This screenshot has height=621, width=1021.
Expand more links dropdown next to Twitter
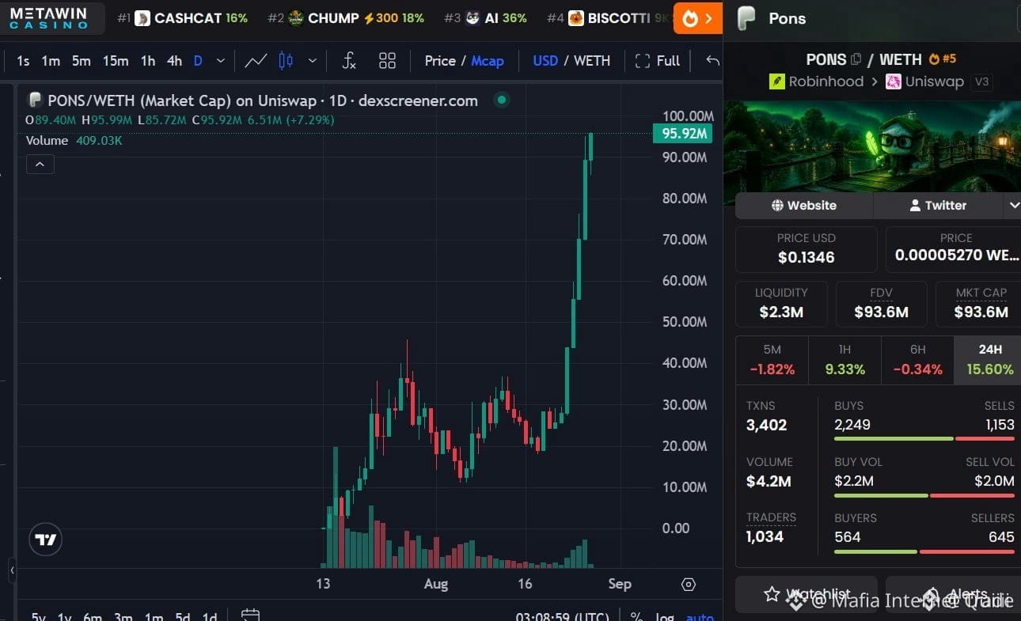pyautogui.click(x=1012, y=206)
